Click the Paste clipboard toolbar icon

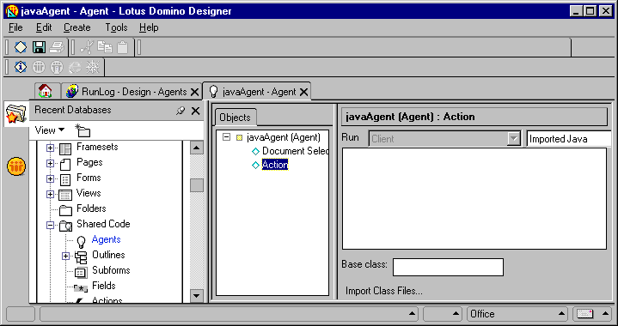(123, 47)
